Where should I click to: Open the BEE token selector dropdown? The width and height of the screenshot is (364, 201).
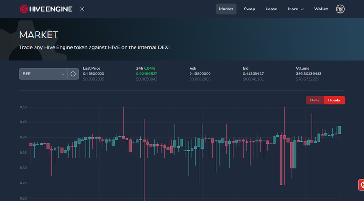click(x=44, y=74)
